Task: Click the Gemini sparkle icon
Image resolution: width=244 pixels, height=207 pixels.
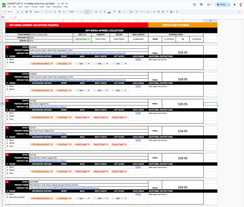Action: (234, 5)
